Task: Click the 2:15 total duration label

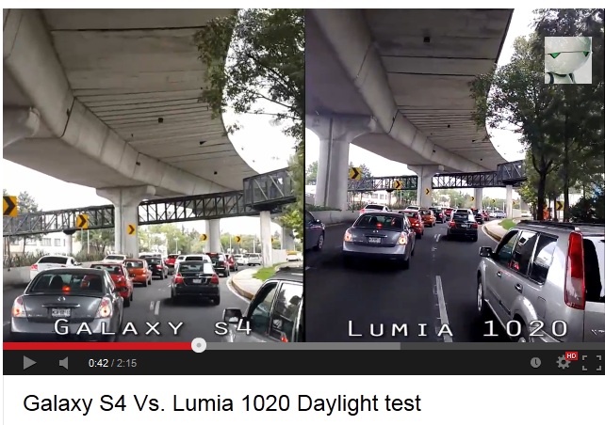Action: [x=127, y=363]
